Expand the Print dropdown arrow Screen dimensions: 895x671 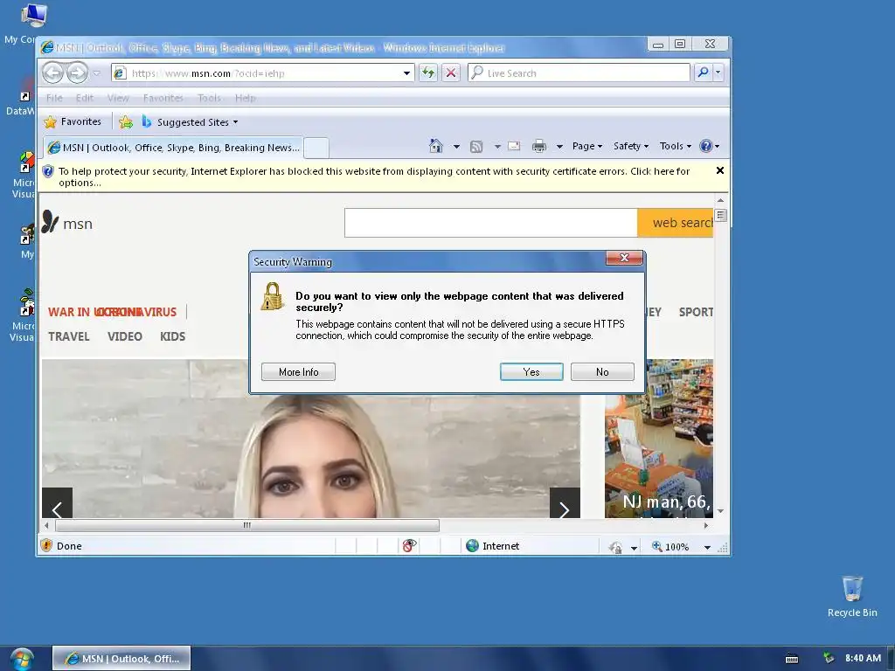point(559,147)
